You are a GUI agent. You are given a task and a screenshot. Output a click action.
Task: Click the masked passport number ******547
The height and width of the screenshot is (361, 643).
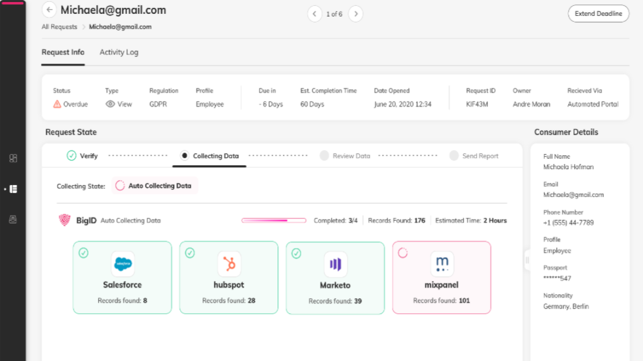pos(558,278)
